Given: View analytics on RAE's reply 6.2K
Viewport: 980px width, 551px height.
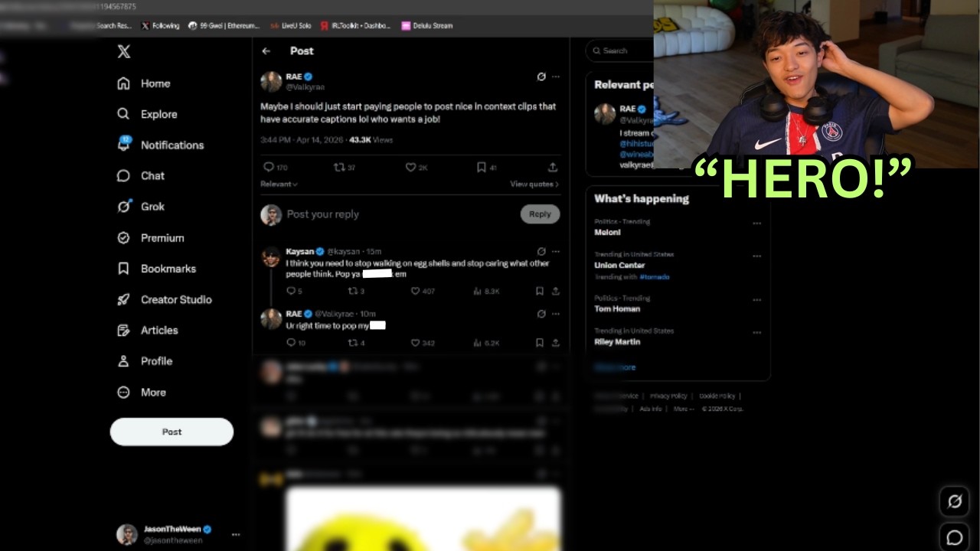Looking at the screenshot, I should [x=486, y=343].
